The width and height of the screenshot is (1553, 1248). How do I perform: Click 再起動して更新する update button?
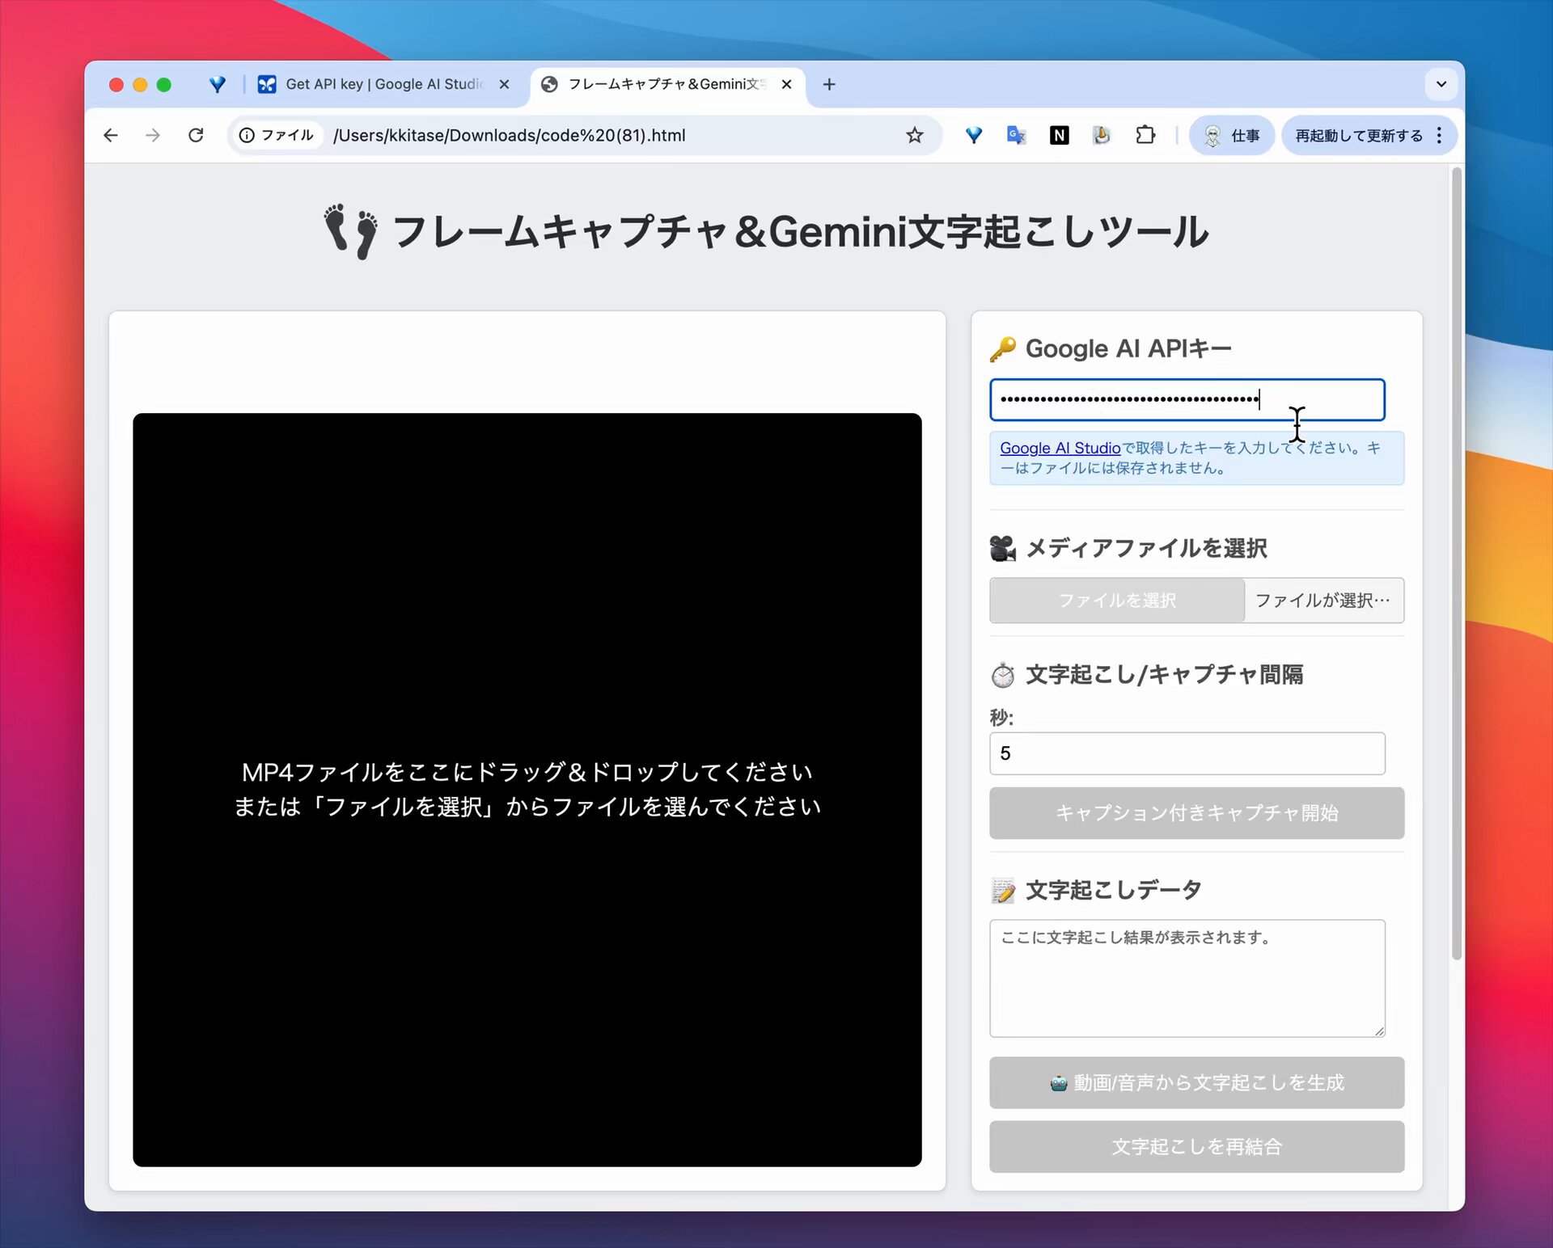[1359, 135]
